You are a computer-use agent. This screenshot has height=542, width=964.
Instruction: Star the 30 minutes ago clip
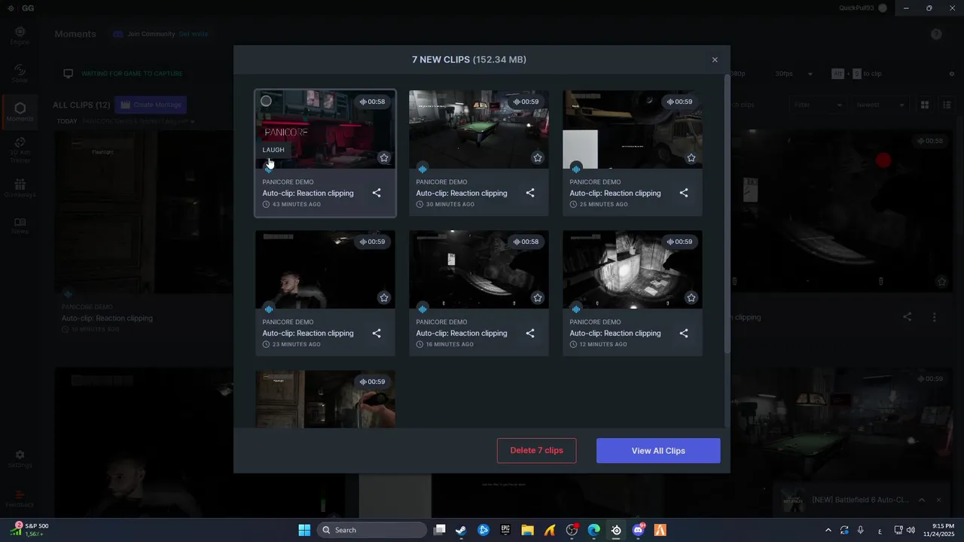[x=538, y=158]
